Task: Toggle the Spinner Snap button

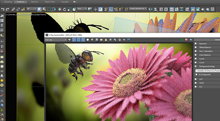Action: [121, 9]
